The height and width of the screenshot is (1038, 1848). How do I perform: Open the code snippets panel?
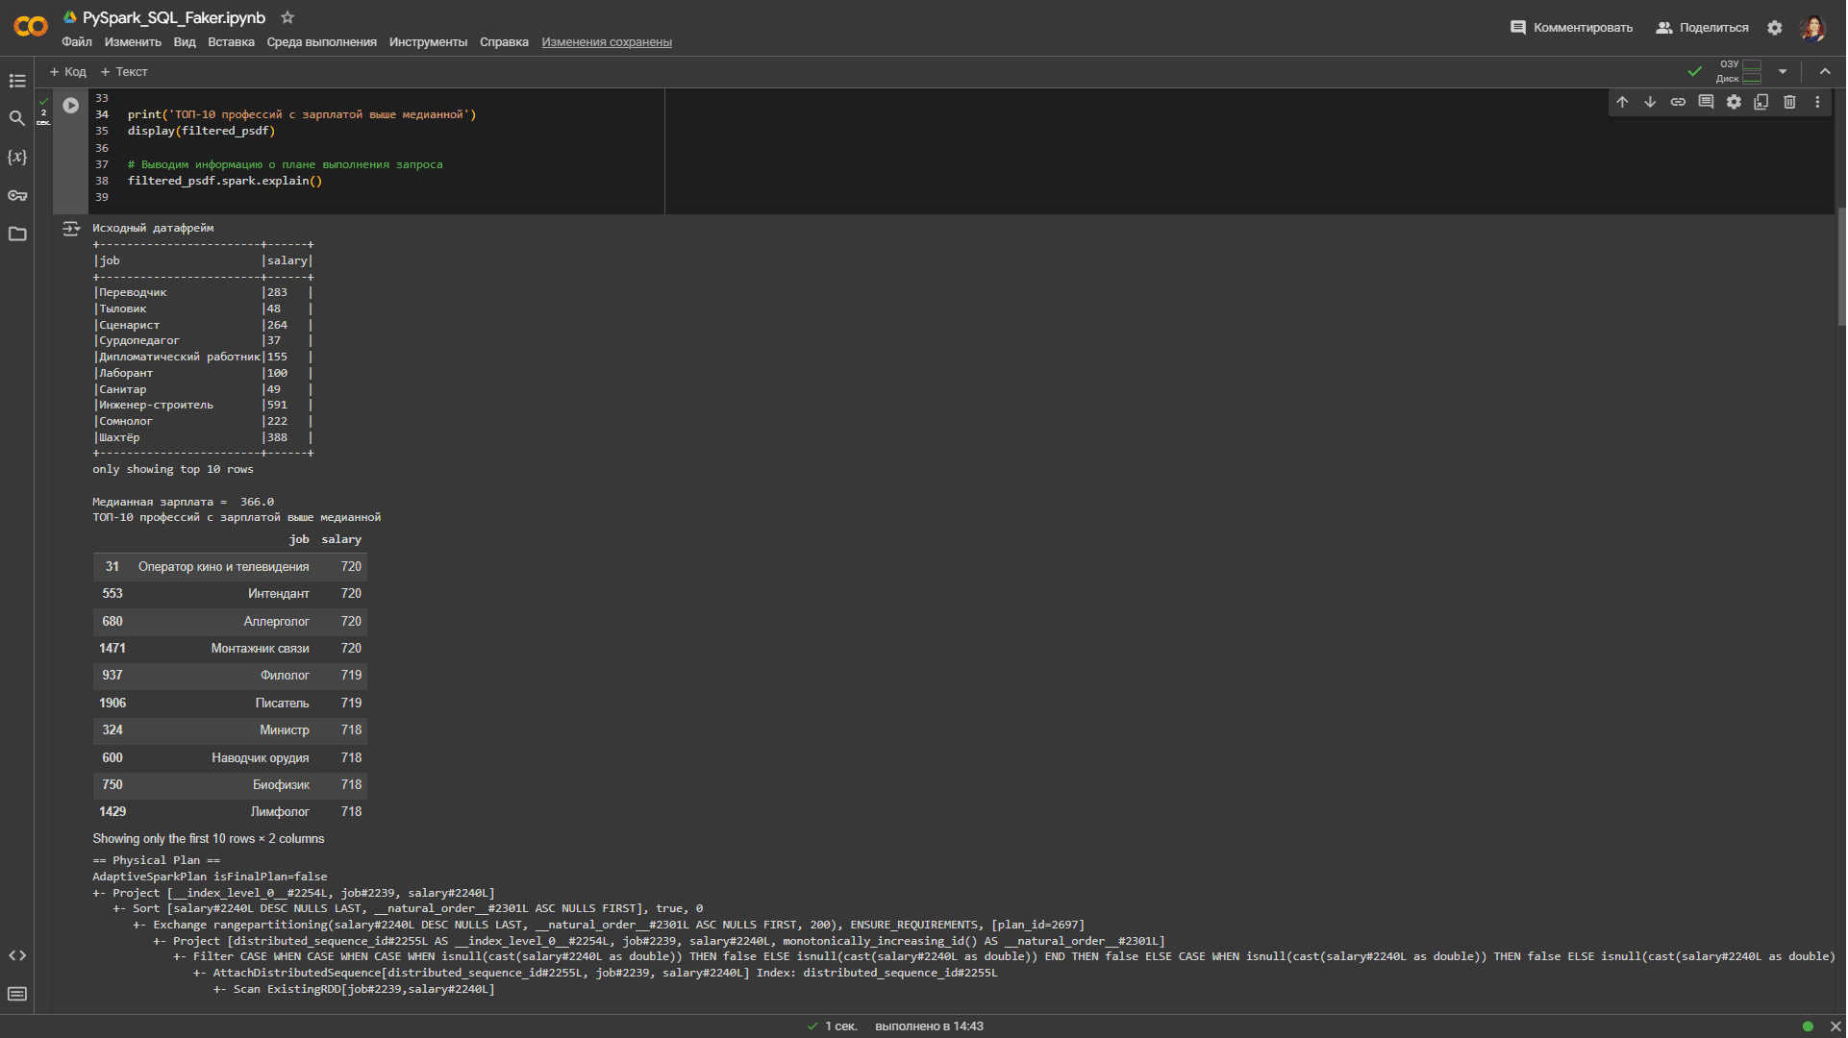[x=17, y=956]
